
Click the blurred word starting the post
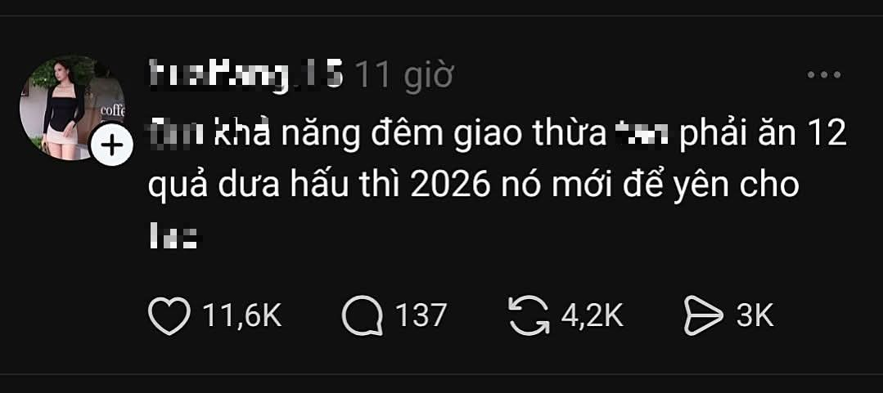175,135
